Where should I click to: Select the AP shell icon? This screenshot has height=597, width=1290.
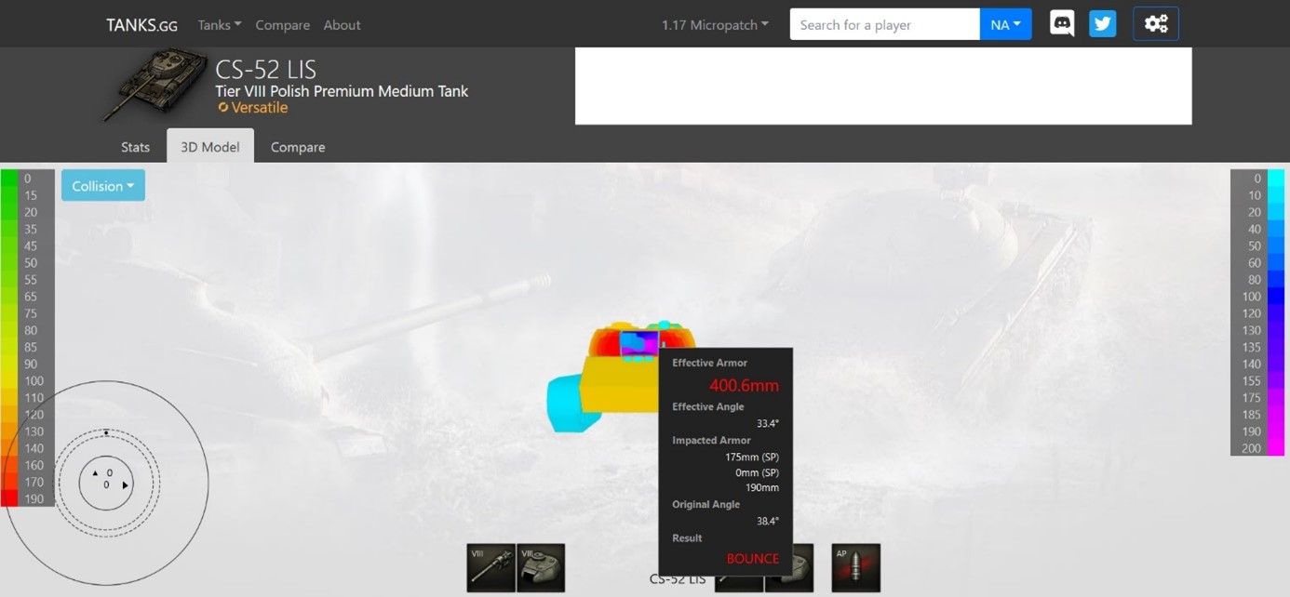click(x=855, y=568)
